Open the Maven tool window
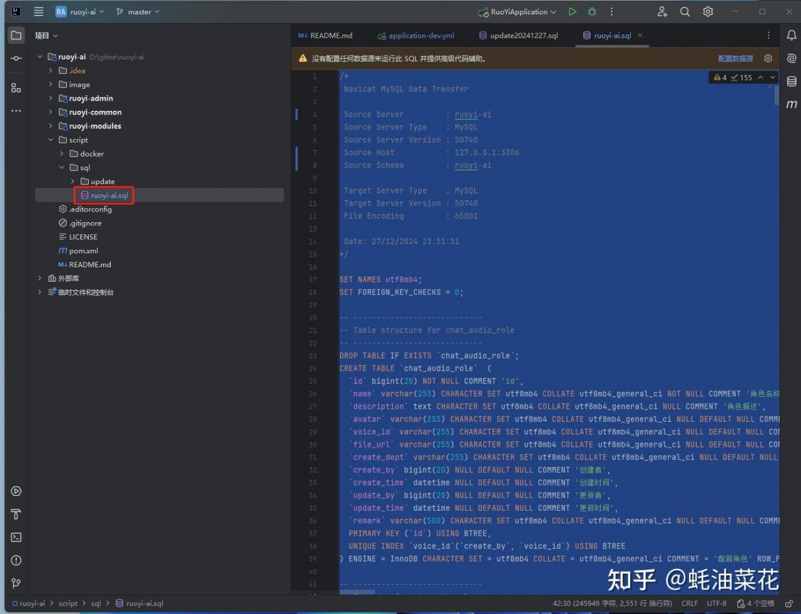The image size is (801, 614). (792, 104)
